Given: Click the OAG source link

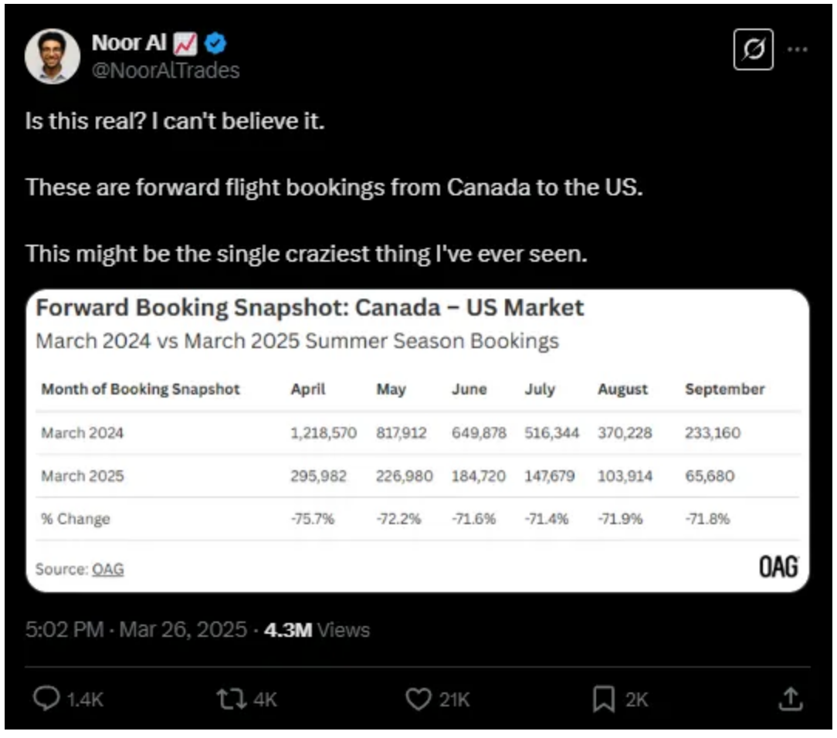Looking at the screenshot, I should (107, 570).
